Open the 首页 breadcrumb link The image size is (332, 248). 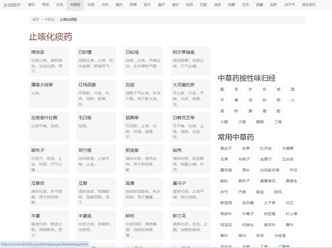(x=36, y=19)
